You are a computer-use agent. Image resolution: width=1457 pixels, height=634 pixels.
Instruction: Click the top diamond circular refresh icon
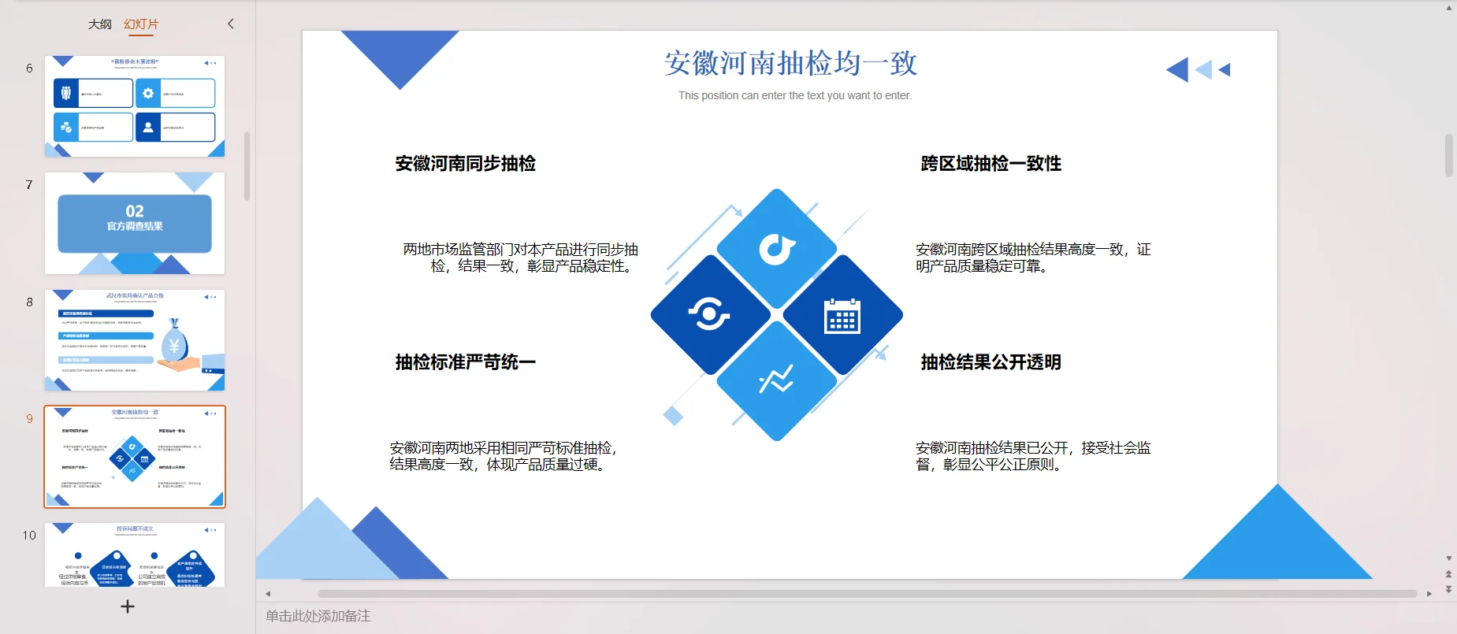pyautogui.click(x=777, y=249)
